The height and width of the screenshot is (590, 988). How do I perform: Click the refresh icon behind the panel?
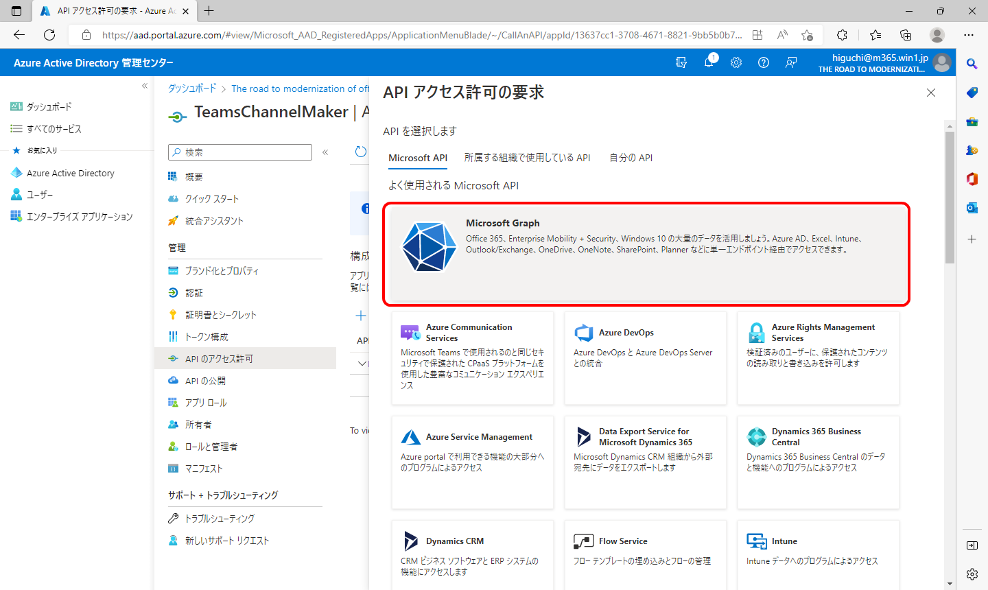pos(361,152)
